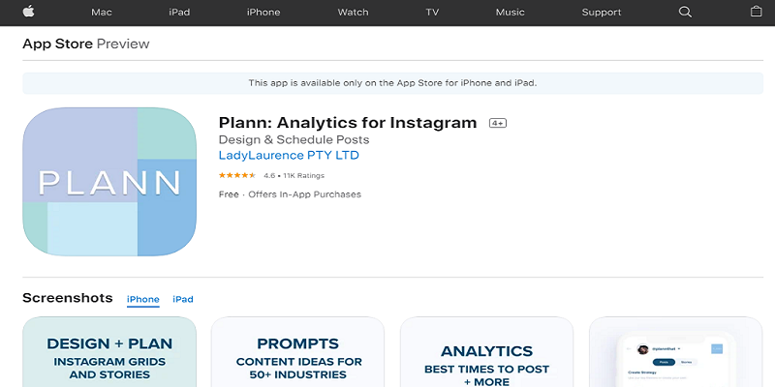775x387 pixels.
Task: View the Analytics best times screenshot
Action: [x=486, y=352]
